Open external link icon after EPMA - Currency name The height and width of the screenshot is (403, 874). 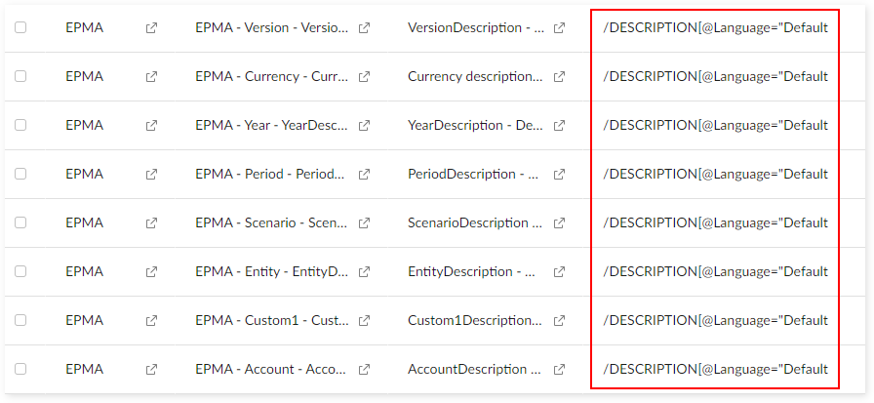coord(364,77)
